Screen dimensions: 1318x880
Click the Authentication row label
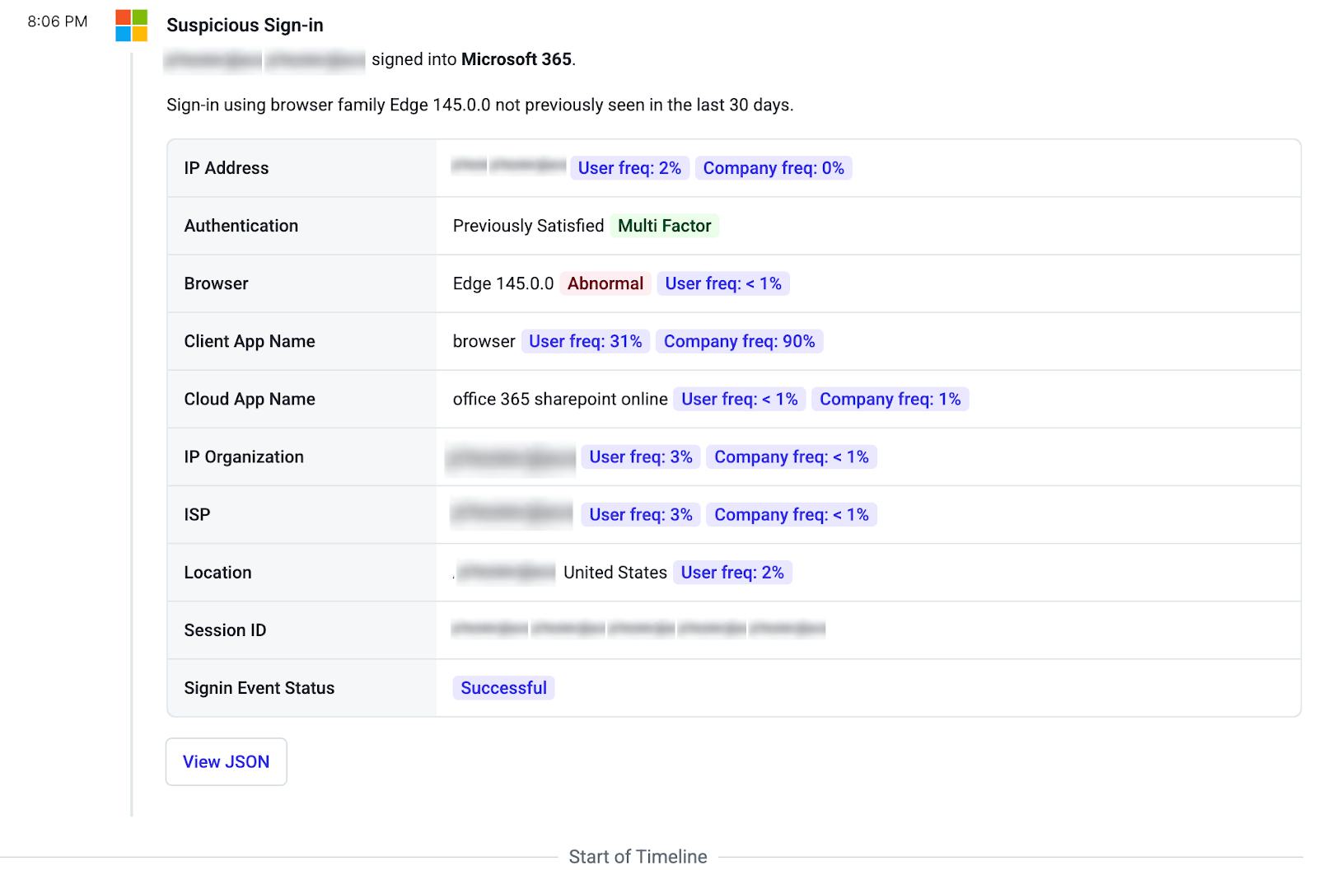(x=241, y=226)
